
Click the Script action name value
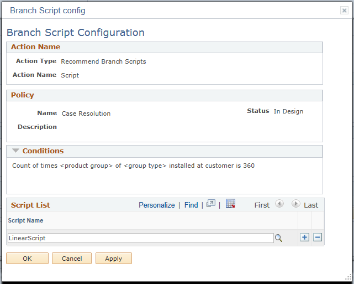70,75
